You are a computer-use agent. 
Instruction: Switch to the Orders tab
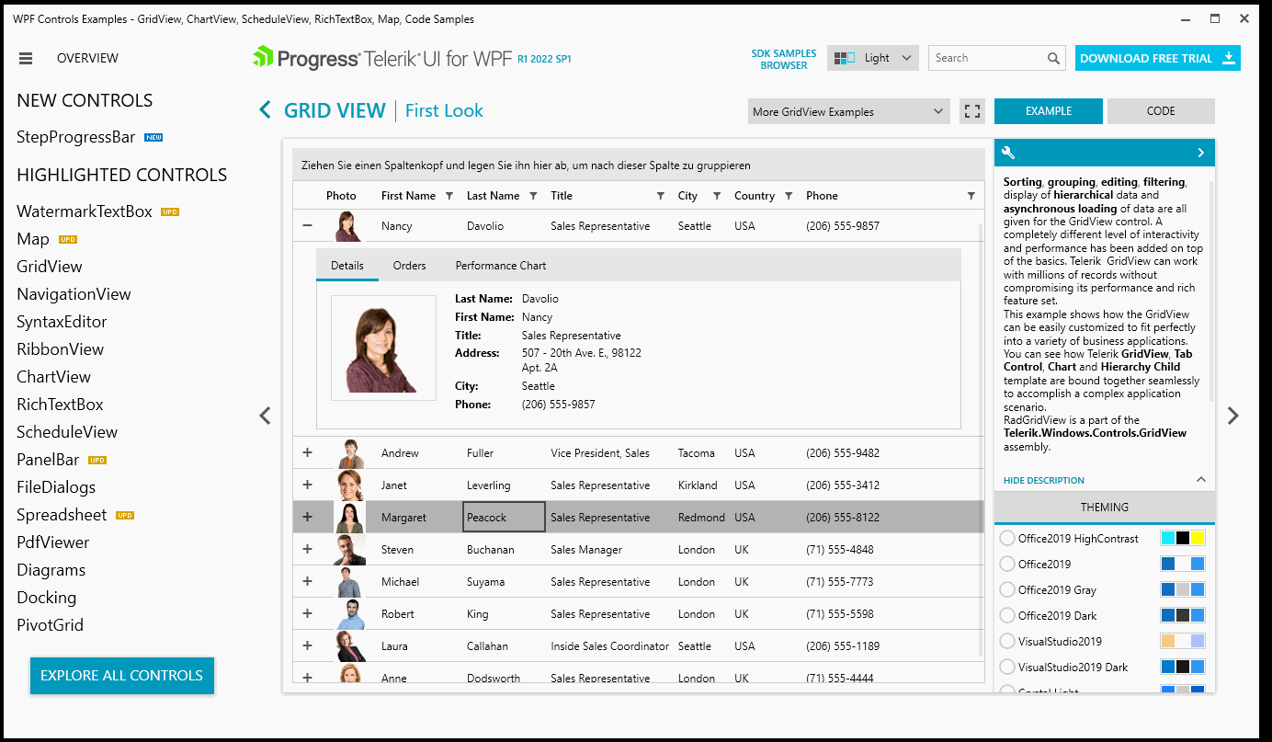coord(410,266)
